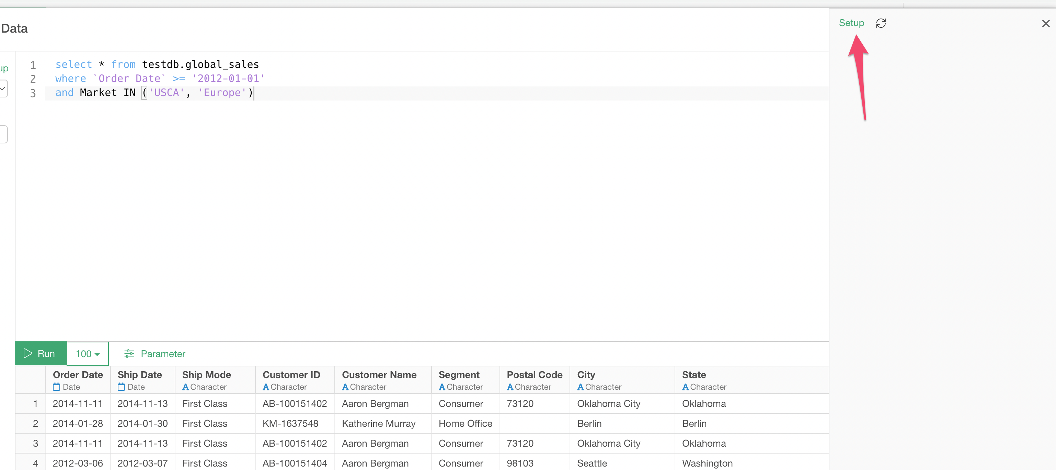
Task: Click the where clause on line 2
Action: (x=160, y=78)
